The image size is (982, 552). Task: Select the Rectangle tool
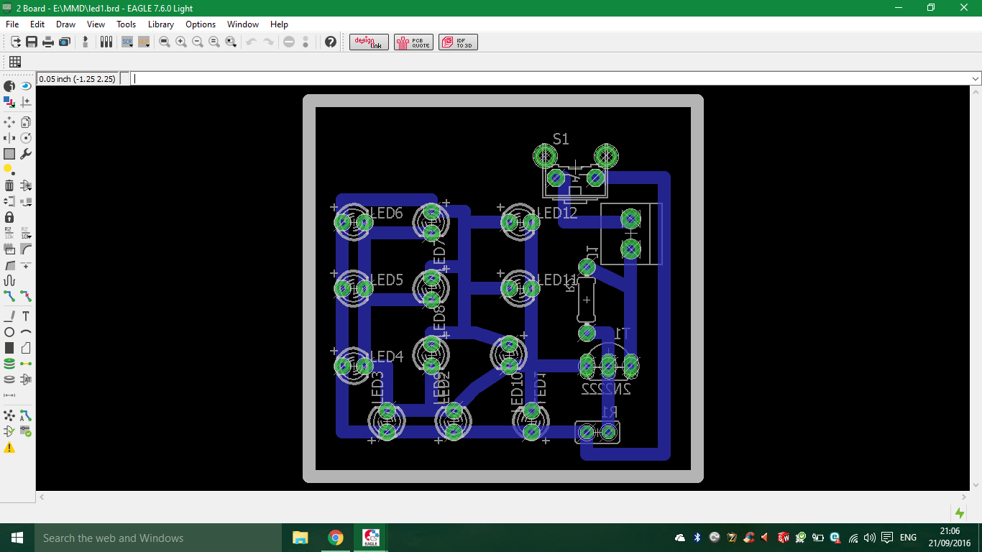point(9,348)
